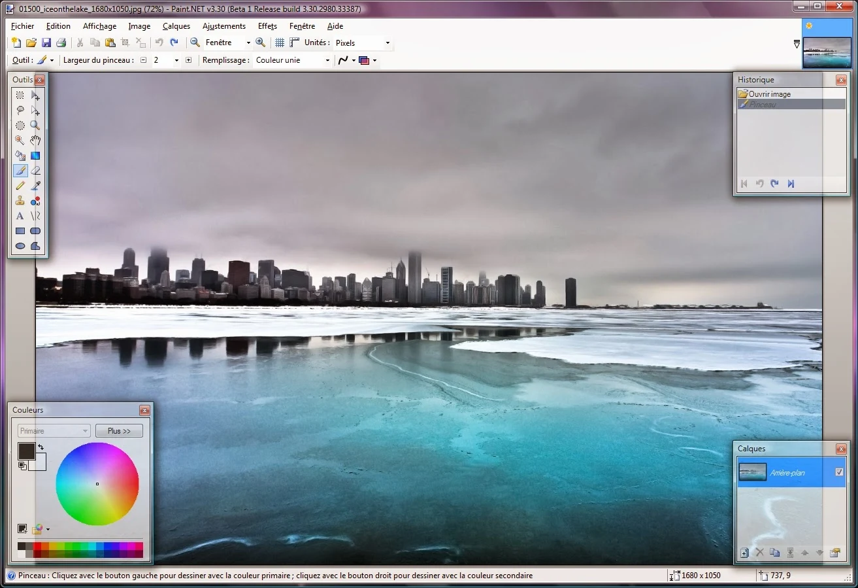Viewport: 858px width, 588px height.
Task: Select the Clone Stamp tool
Action: [x=20, y=201]
